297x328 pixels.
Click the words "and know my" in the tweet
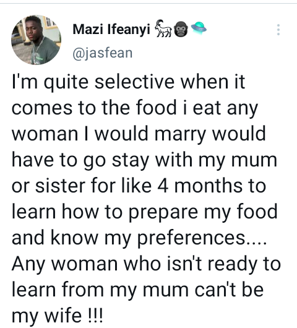[x=71, y=238]
